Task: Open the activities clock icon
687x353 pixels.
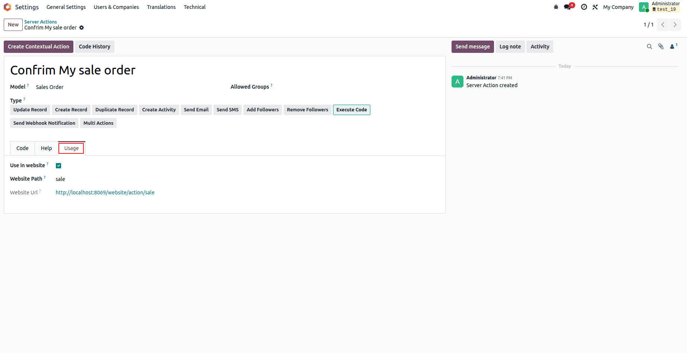Action: [x=584, y=7]
